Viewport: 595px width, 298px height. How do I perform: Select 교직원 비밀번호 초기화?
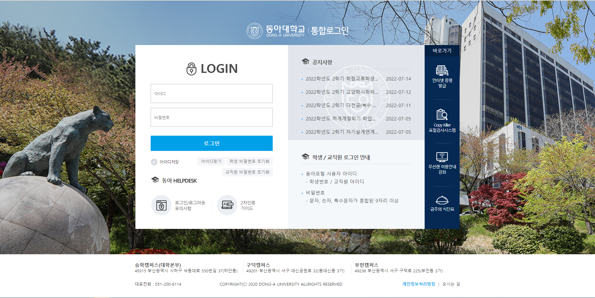pyautogui.click(x=247, y=172)
